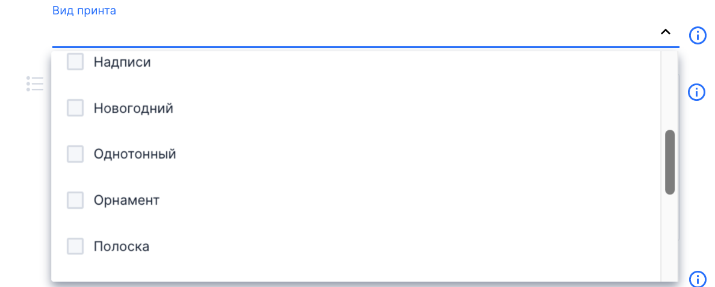Choose the Новогодний option text in the list
The width and height of the screenshot is (715, 287).
pyautogui.click(x=134, y=109)
